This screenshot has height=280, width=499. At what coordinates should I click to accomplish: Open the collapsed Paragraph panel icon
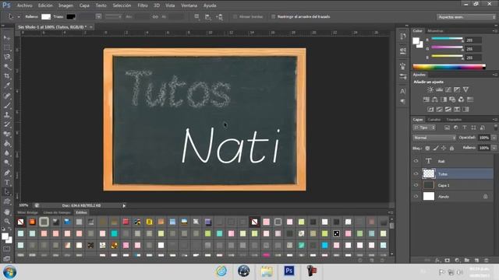coord(403,102)
